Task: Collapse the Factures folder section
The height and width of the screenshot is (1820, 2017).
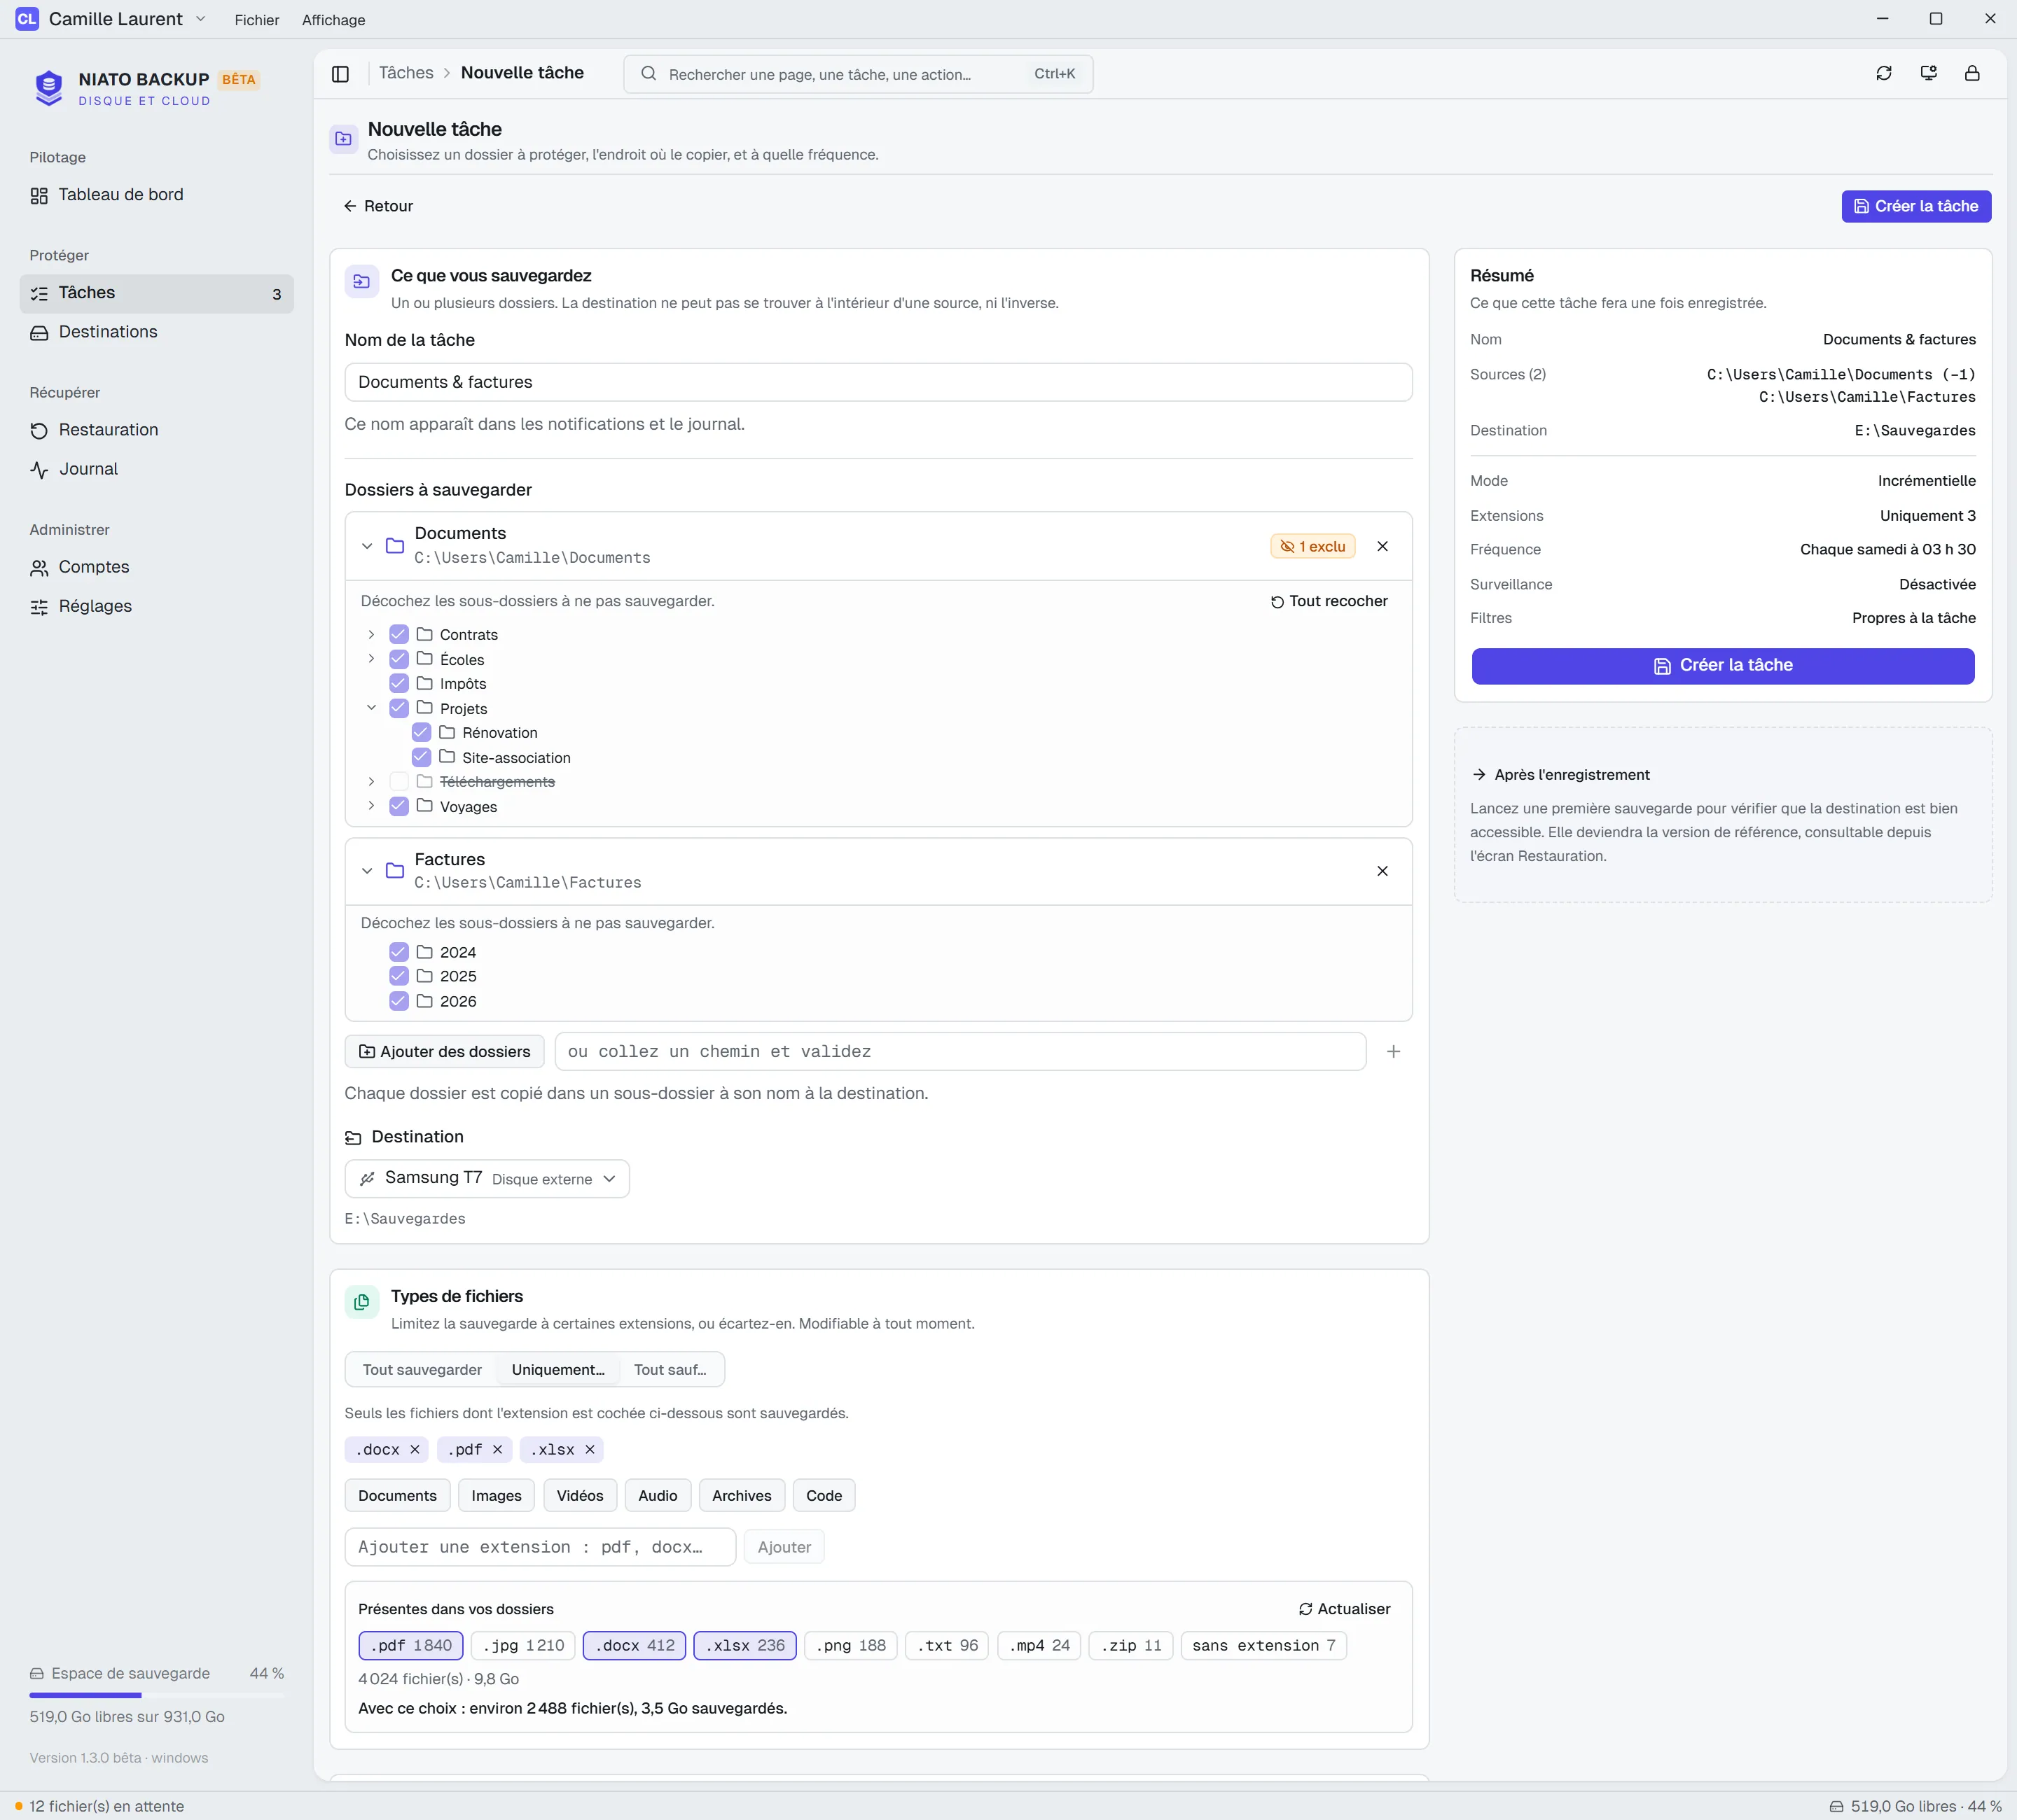Action: [x=367, y=871]
